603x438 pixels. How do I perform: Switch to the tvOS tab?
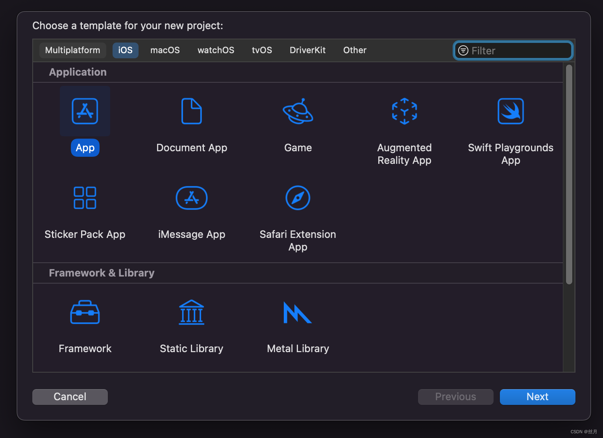click(262, 50)
